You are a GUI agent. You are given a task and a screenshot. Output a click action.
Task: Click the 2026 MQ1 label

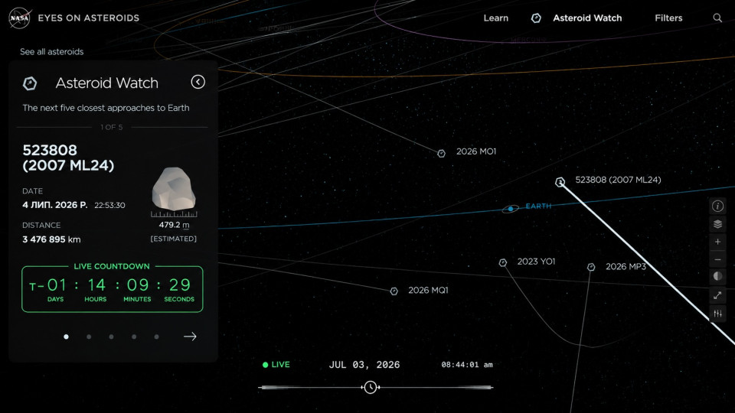tap(428, 291)
